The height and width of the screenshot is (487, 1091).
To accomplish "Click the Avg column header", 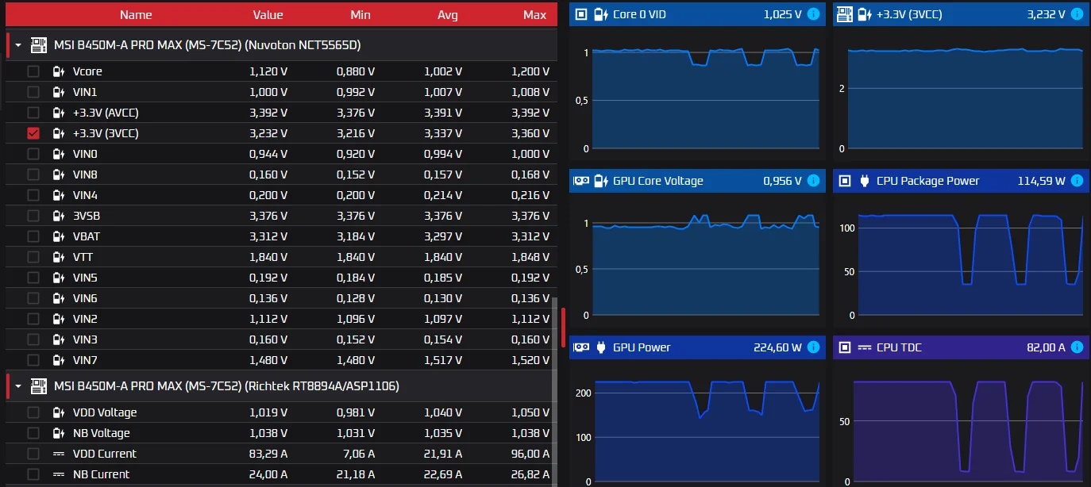I will tap(447, 14).
